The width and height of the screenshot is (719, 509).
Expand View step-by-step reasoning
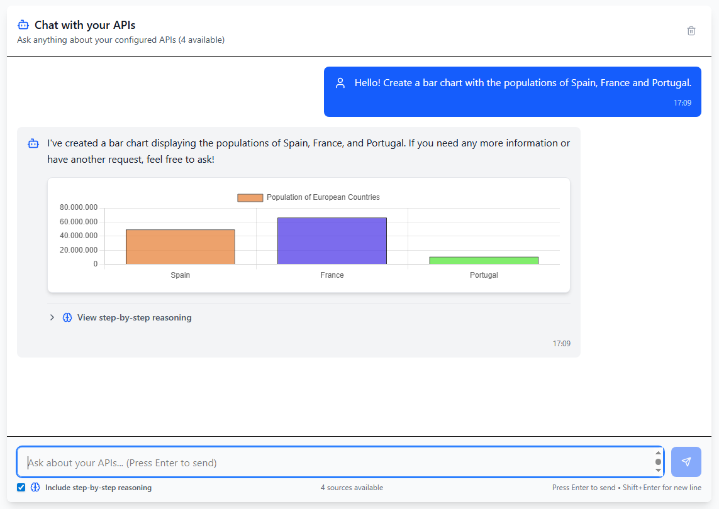click(x=134, y=317)
